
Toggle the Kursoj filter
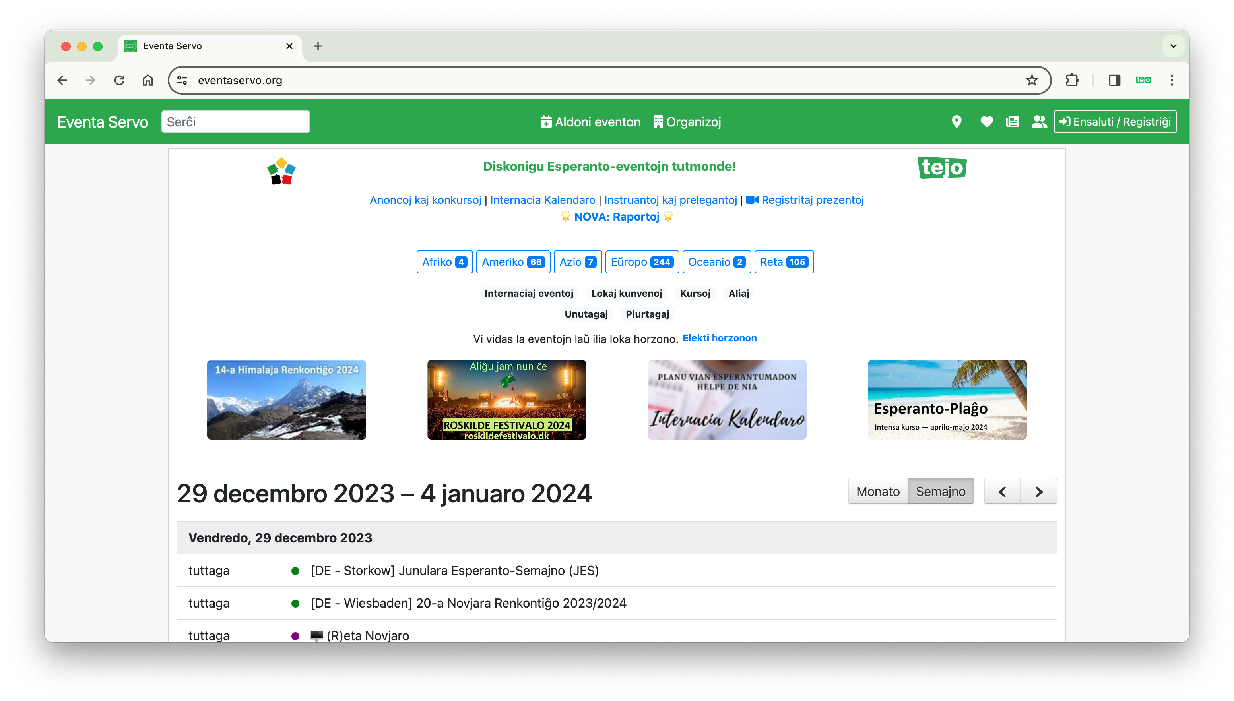695,293
